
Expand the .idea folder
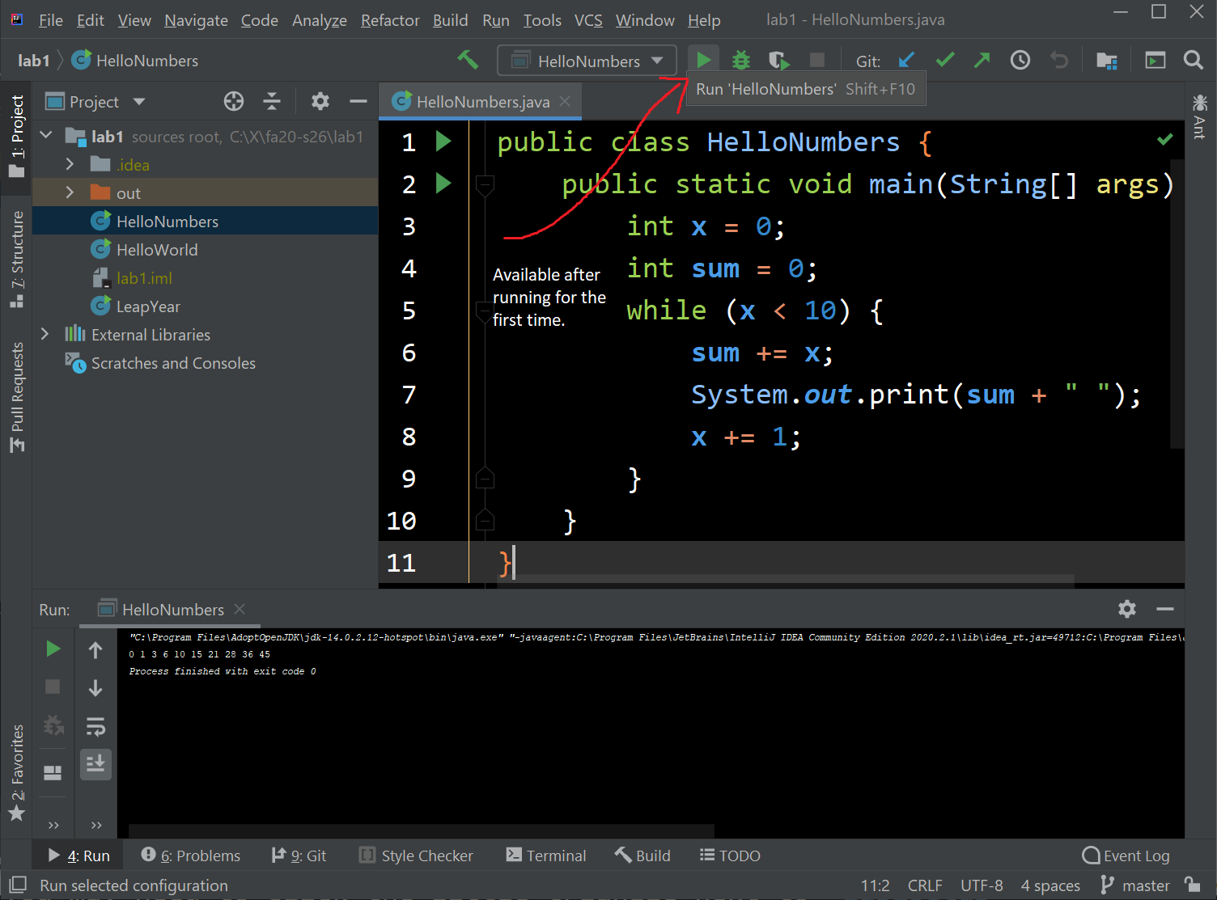70,164
